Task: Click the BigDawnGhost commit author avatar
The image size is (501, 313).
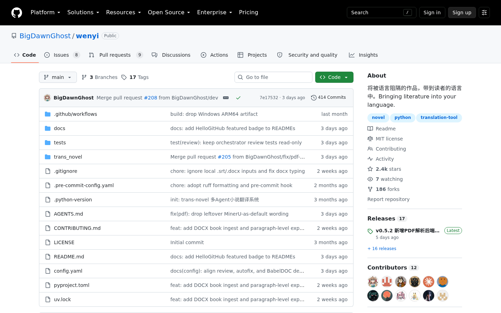Action: [x=47, y=98]
